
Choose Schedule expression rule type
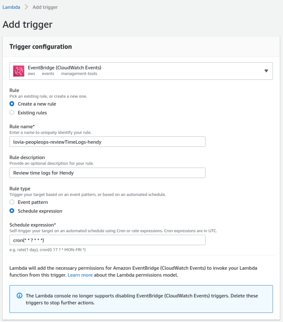12,211
